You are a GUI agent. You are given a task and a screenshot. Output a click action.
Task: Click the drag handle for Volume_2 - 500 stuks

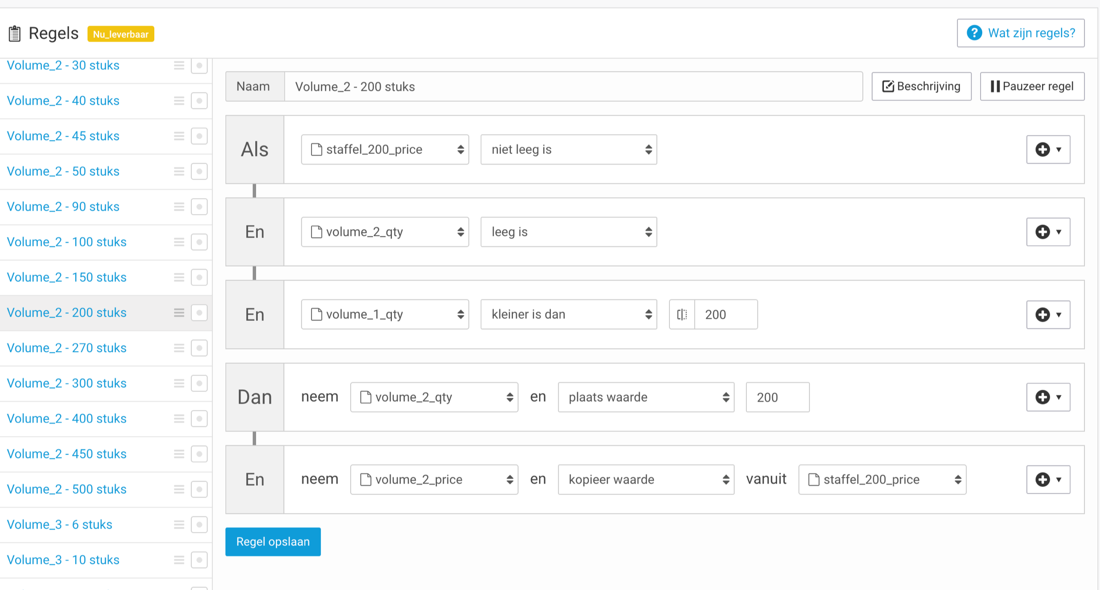tap(179, 489)
